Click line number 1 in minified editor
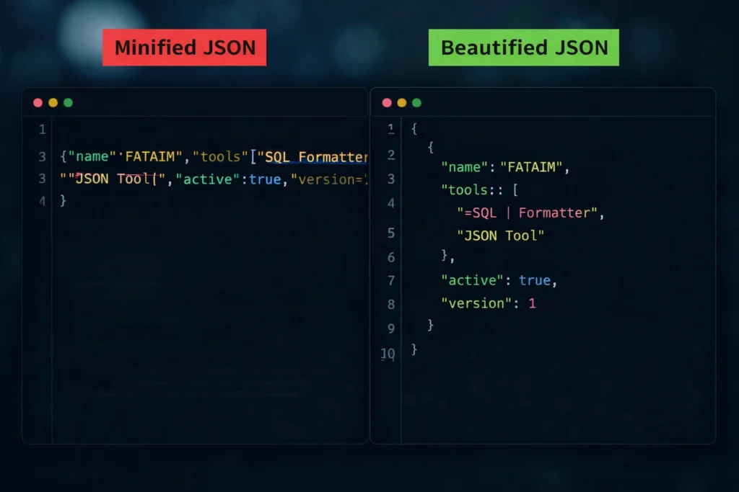 [42, 129]
